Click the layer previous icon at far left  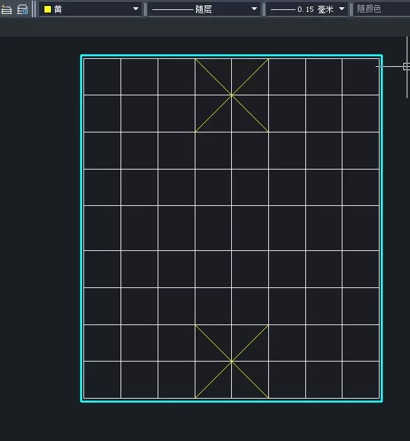(7, 9)
